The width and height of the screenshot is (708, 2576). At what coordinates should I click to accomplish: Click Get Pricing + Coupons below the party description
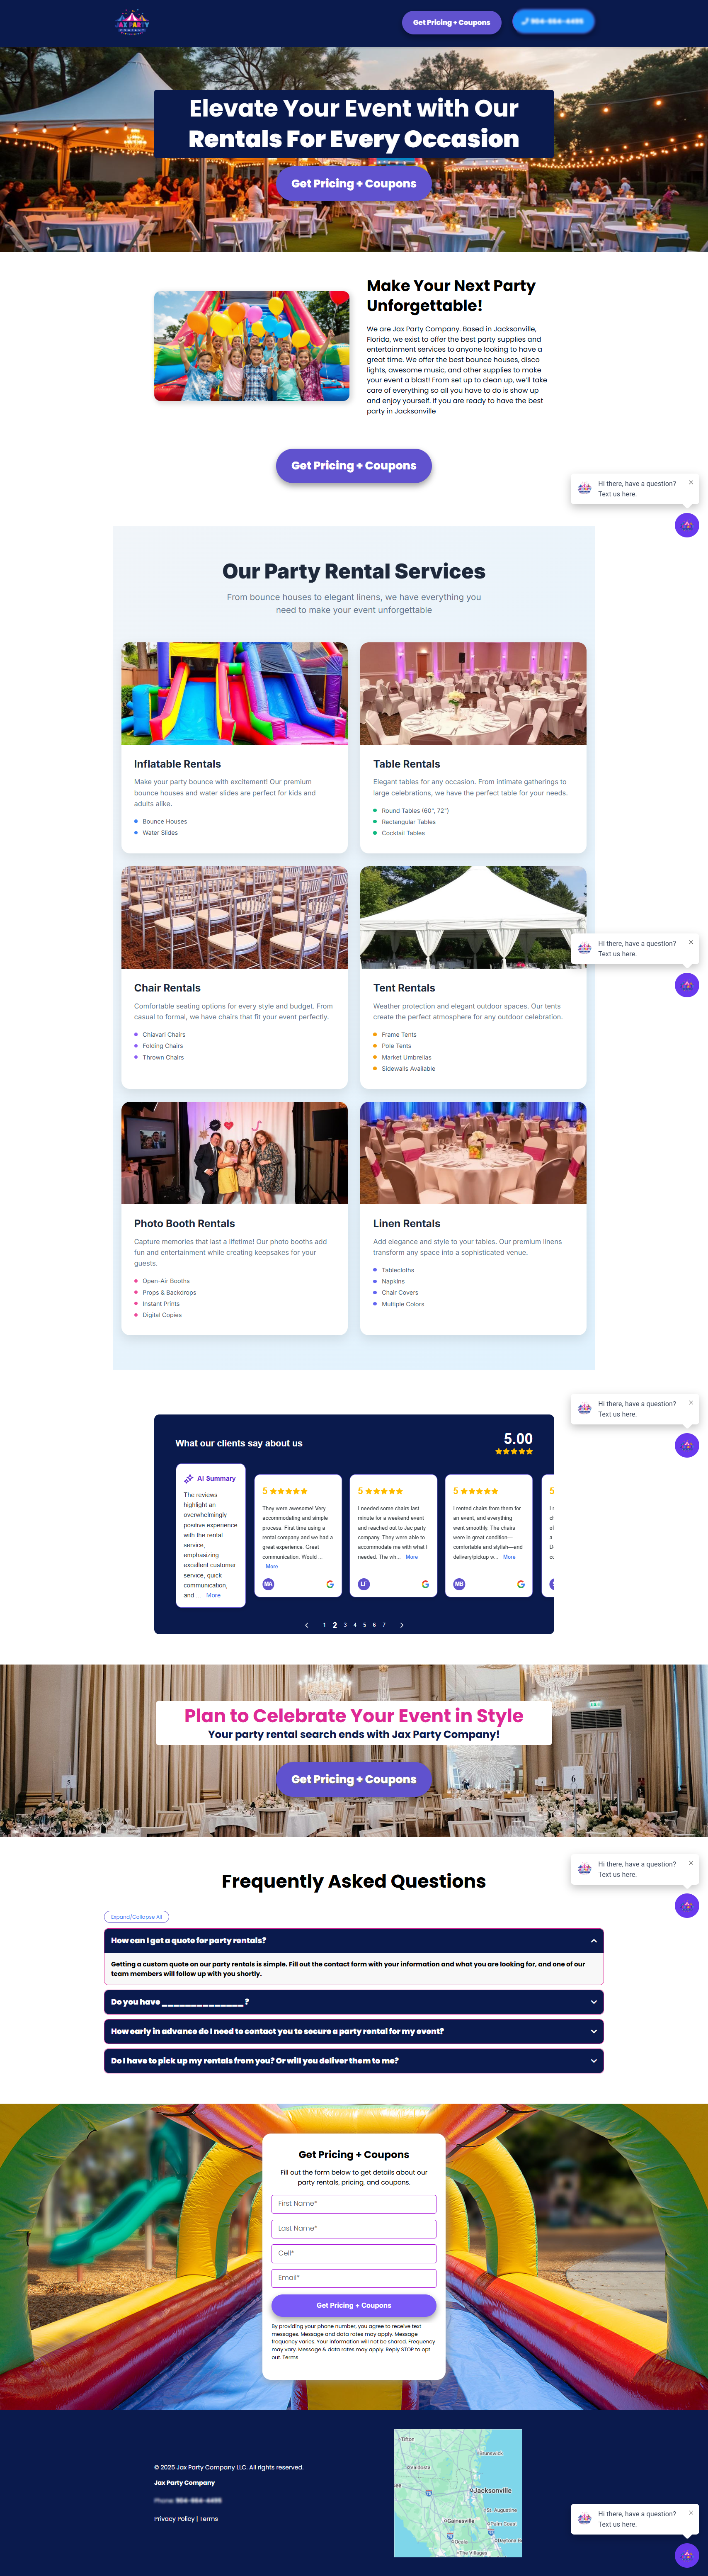point(354,466)
